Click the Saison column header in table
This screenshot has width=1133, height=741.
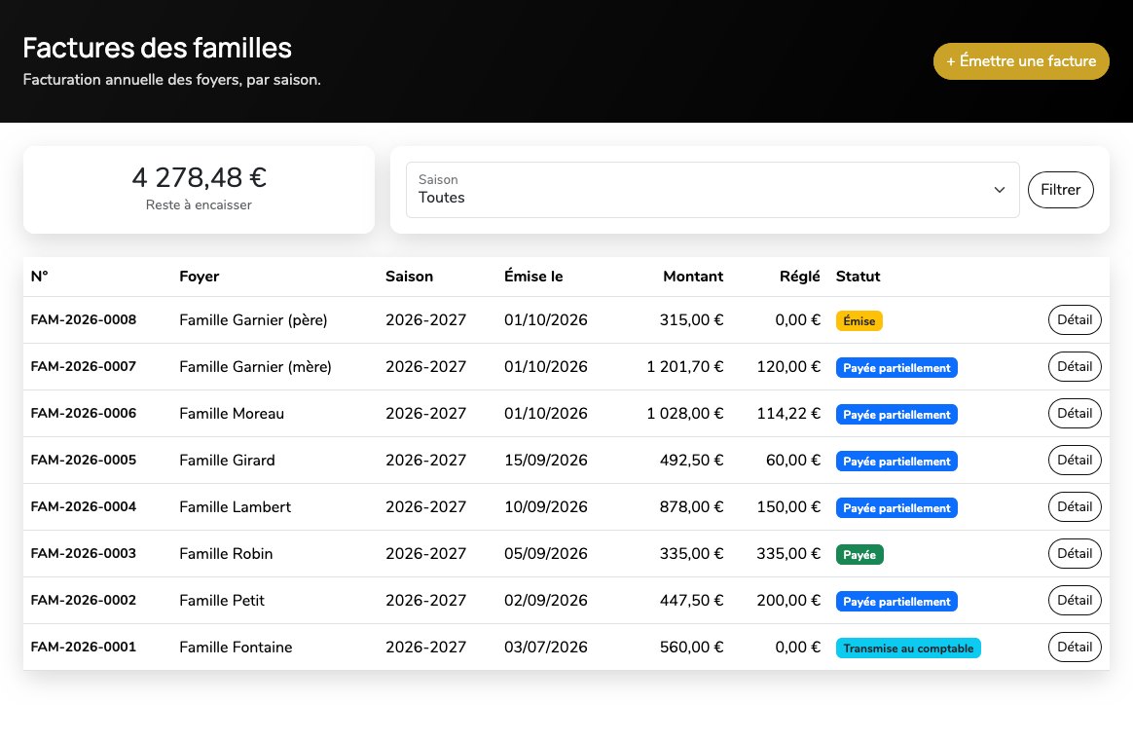(409, 277)
